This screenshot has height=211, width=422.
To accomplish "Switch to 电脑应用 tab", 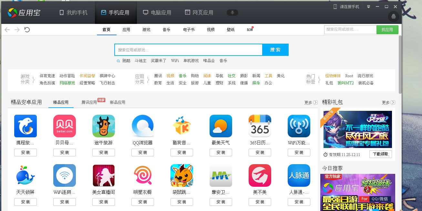I will pyautogui.click(x=157, y=13).
